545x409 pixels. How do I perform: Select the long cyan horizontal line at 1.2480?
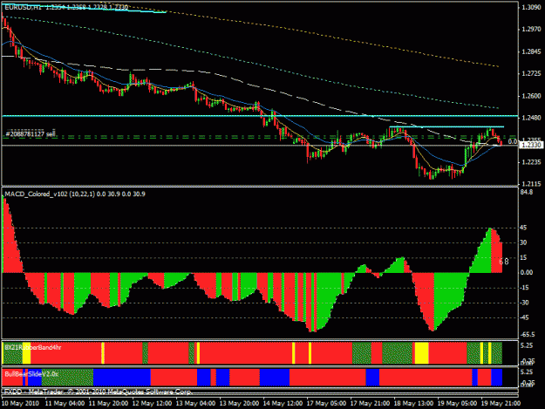[x=260, y=116]
